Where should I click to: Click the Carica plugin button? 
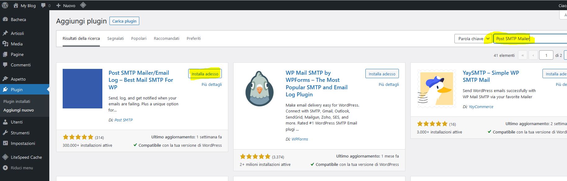(x=124, y=21)
